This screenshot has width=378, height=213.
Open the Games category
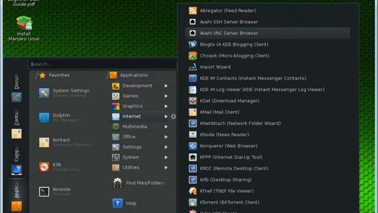[x=140, y=96]
